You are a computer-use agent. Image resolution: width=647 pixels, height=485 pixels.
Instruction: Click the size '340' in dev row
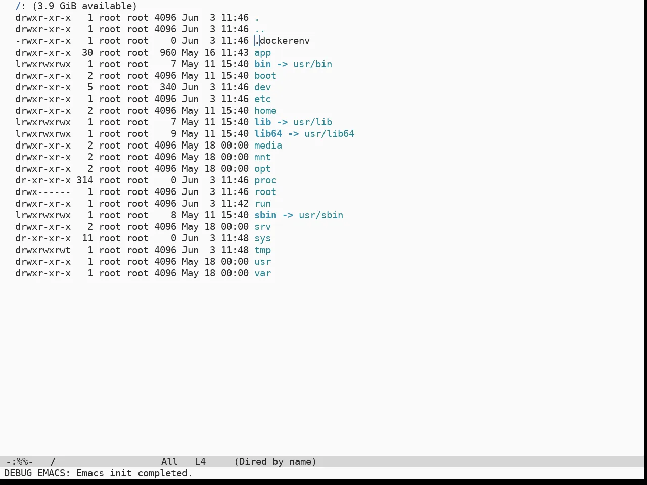[x=168, y=87]
